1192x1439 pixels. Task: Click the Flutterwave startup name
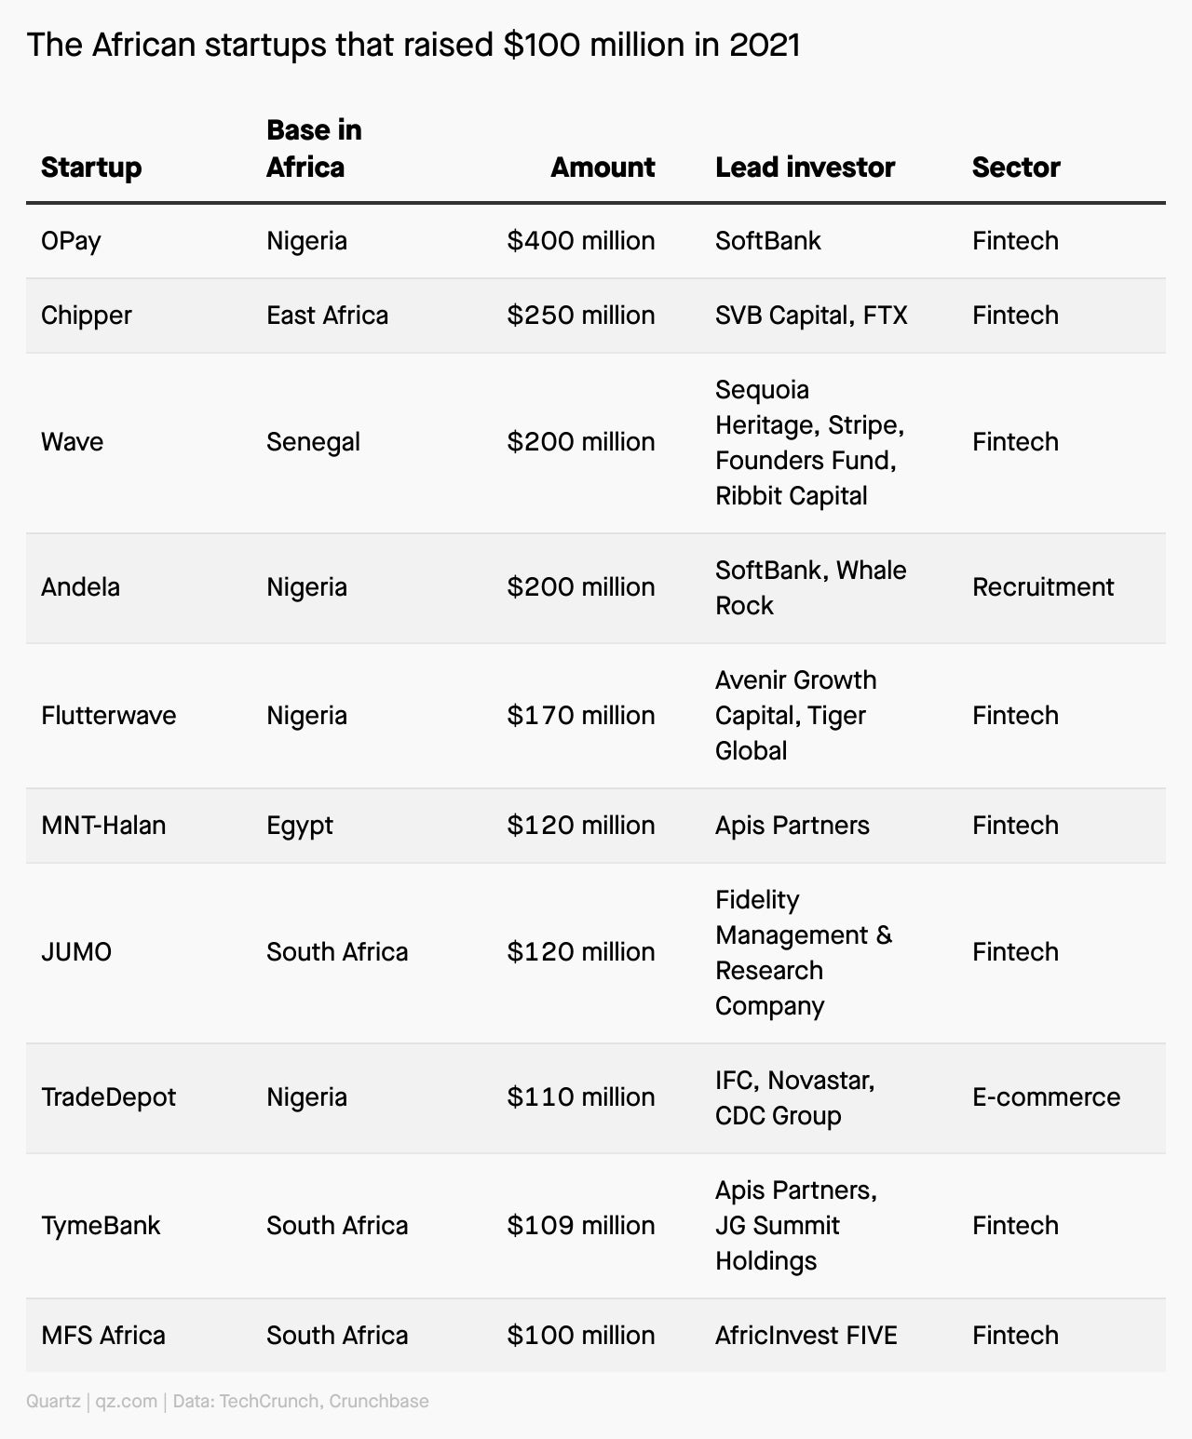(108, 716)
